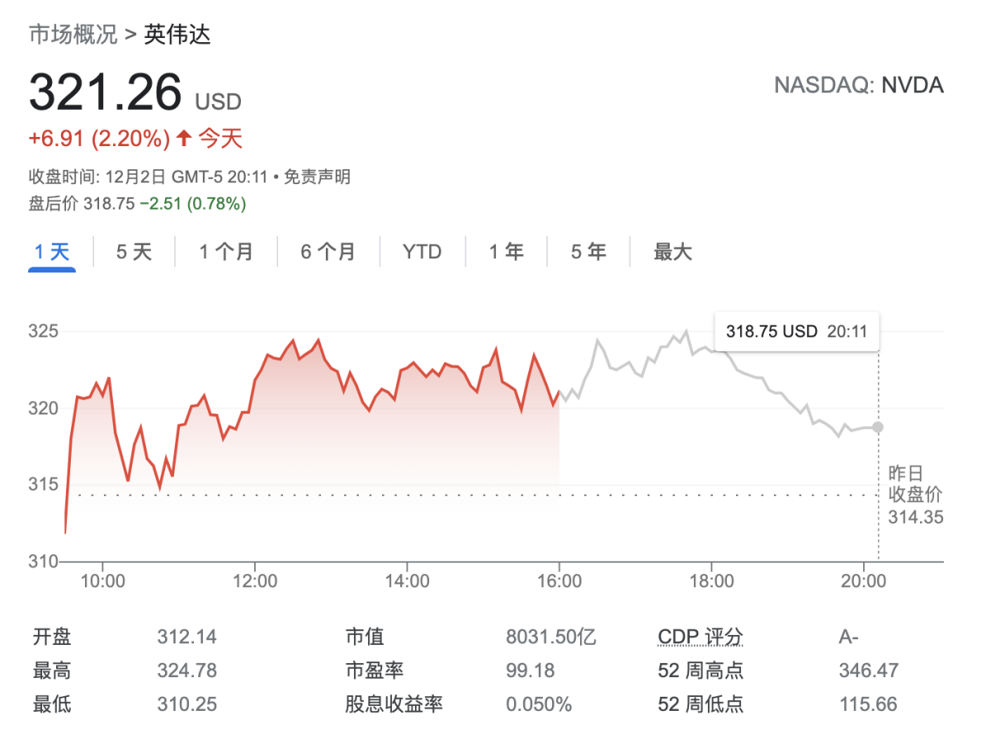Click the NASDAQ: NVDA ticker label
Viewport: 986px width, 739px height.
[858, 85]
